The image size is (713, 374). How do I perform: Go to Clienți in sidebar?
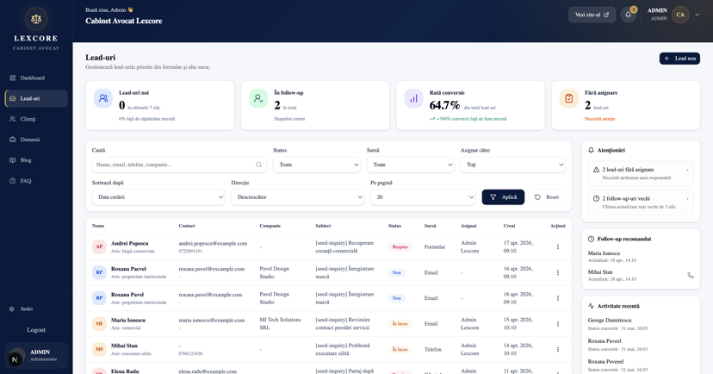click(36, 119)
